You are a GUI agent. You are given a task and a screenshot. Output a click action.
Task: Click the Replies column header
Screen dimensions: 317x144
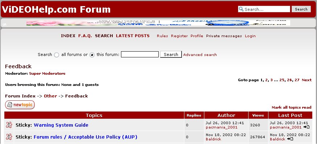pyautogui.click(x=194, y=115)
